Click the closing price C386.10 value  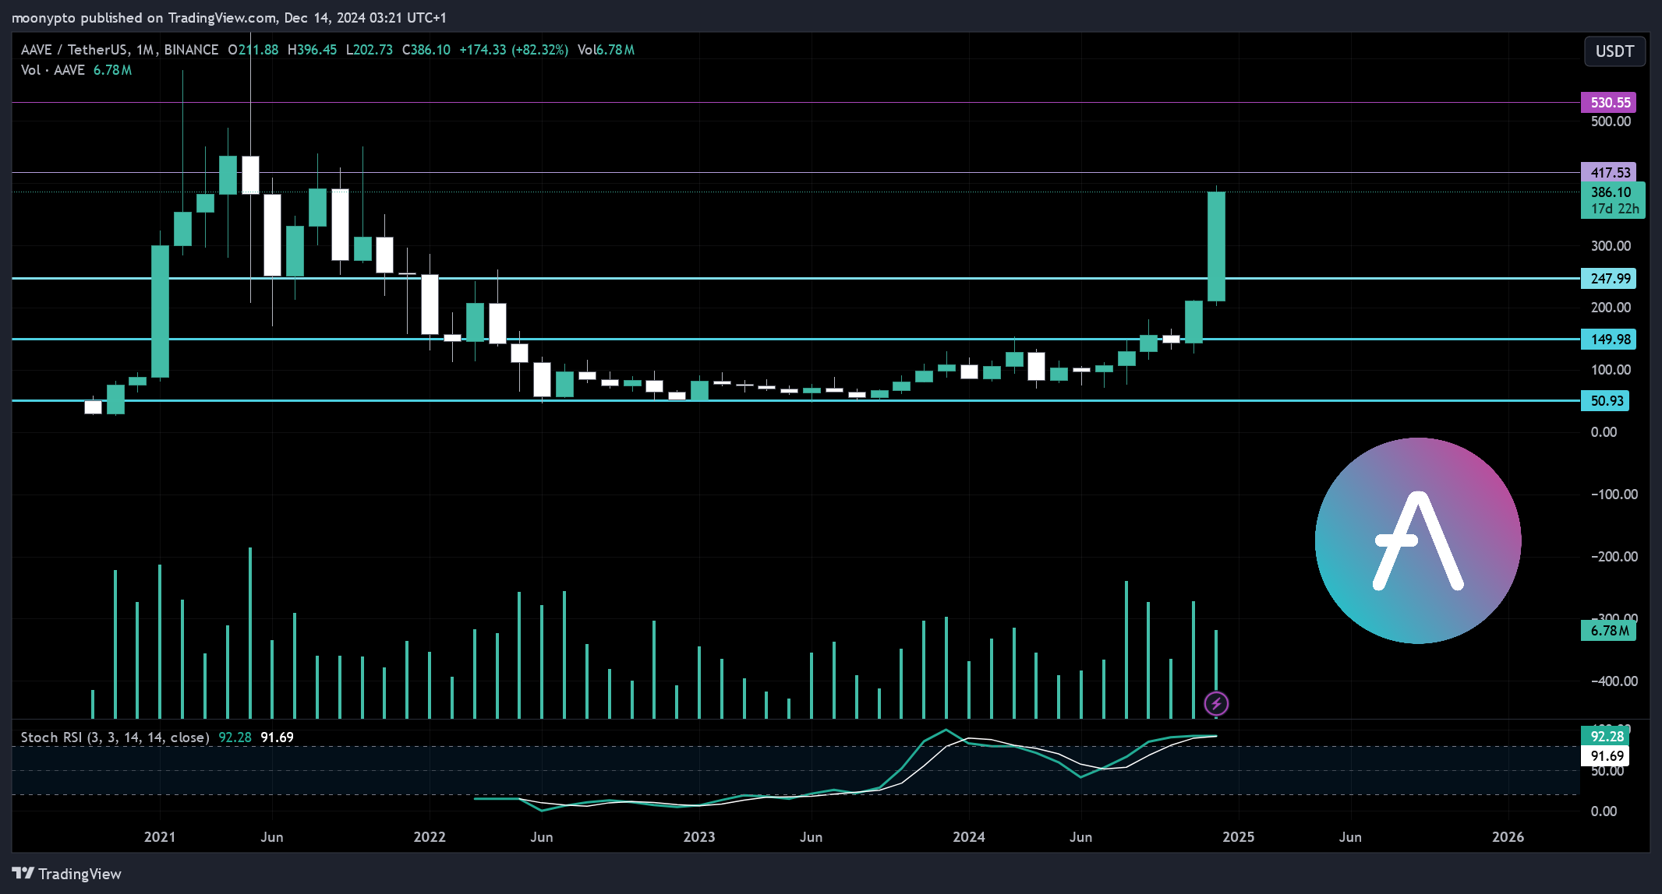426,50
